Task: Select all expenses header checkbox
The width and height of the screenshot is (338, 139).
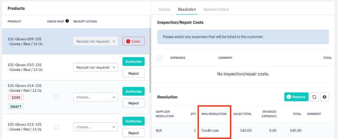Action: click(159, 58)
